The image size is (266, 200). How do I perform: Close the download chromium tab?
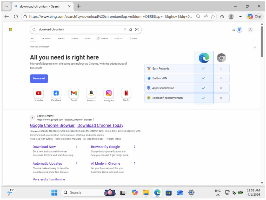pos(69,6)
